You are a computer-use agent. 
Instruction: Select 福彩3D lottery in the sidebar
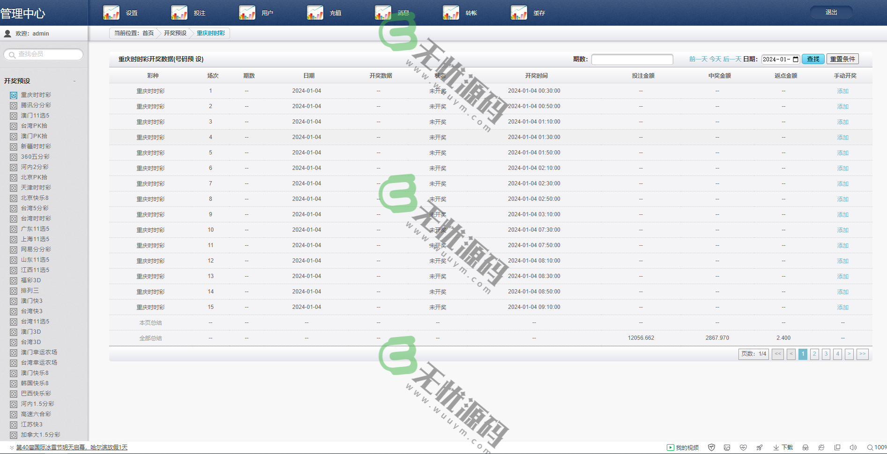pos(30,280)
